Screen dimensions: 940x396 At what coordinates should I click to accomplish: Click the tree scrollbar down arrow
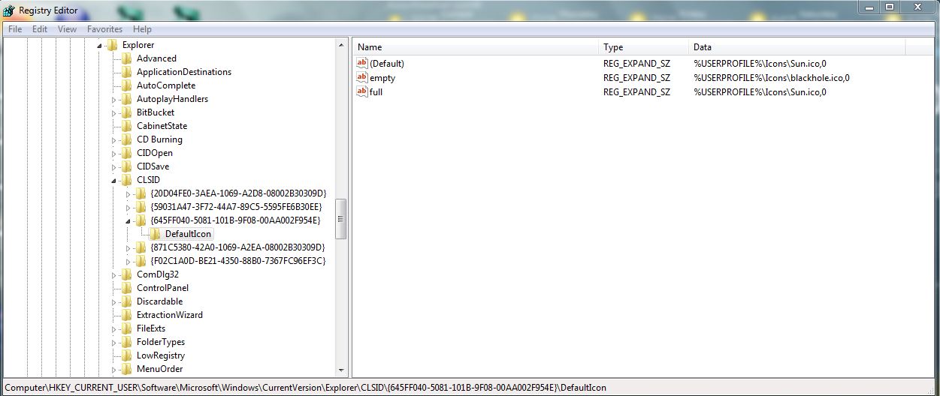(x=340, y=370)
